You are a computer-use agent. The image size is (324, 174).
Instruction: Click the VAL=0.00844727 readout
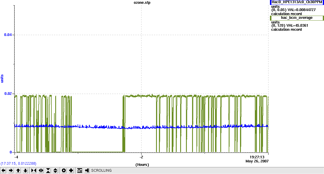302,10
